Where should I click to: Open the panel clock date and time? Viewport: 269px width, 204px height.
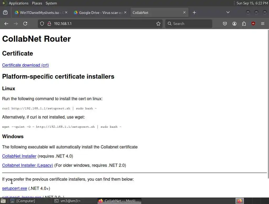252,3
